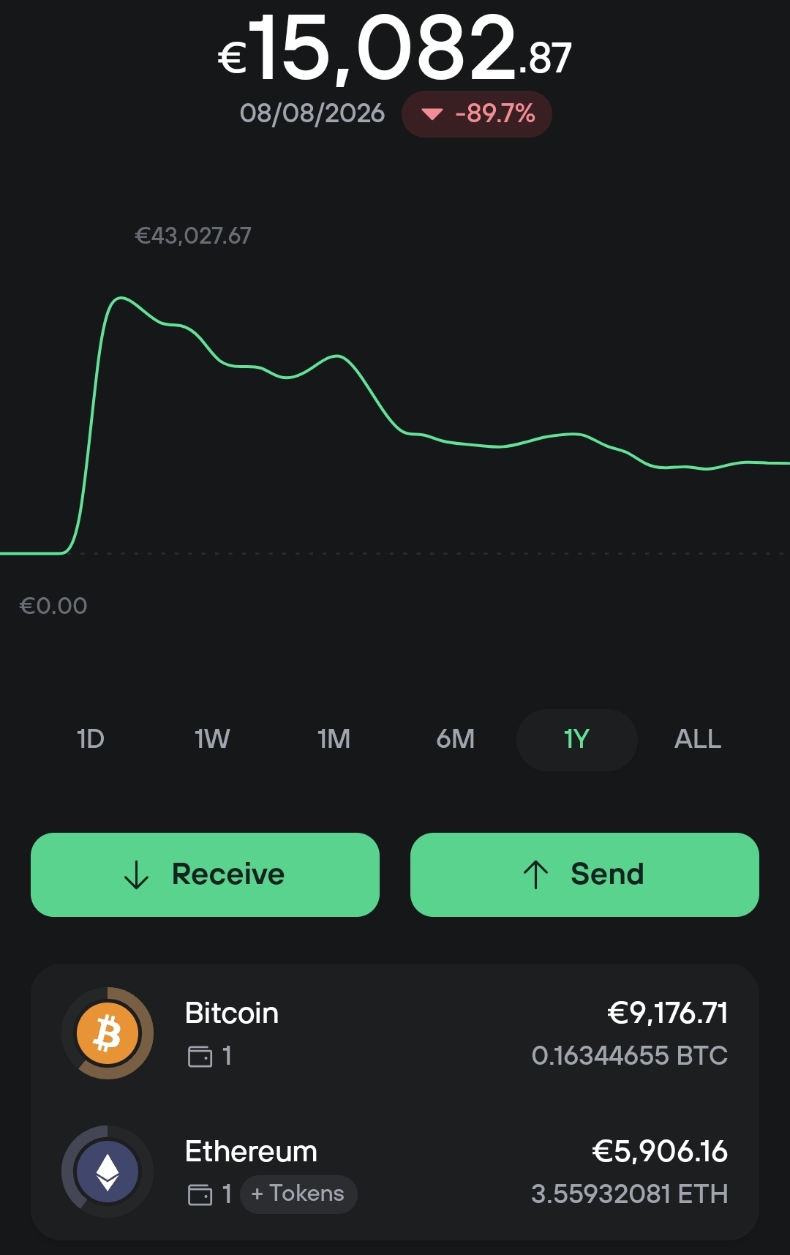
Task: Open the Bitcoin €9,176.71 balance amount
Action: [x=667, y=1014]
